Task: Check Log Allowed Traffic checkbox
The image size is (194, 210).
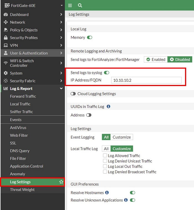Action: pos(105,155)
